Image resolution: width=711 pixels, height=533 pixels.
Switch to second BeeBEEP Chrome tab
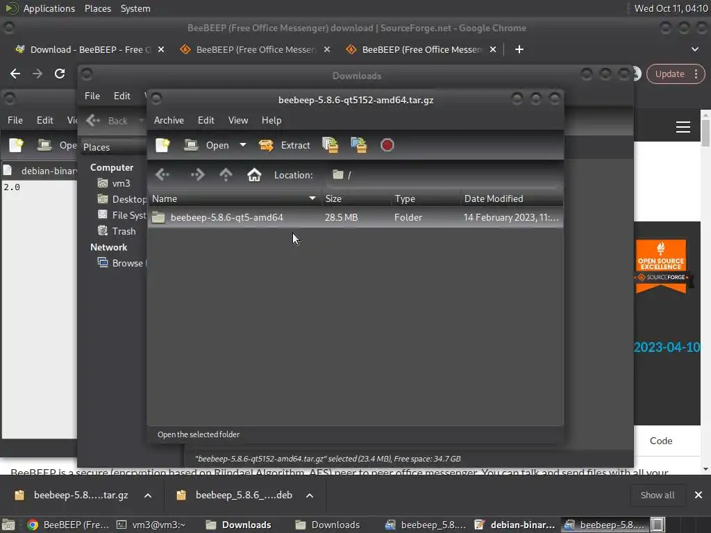249,49
